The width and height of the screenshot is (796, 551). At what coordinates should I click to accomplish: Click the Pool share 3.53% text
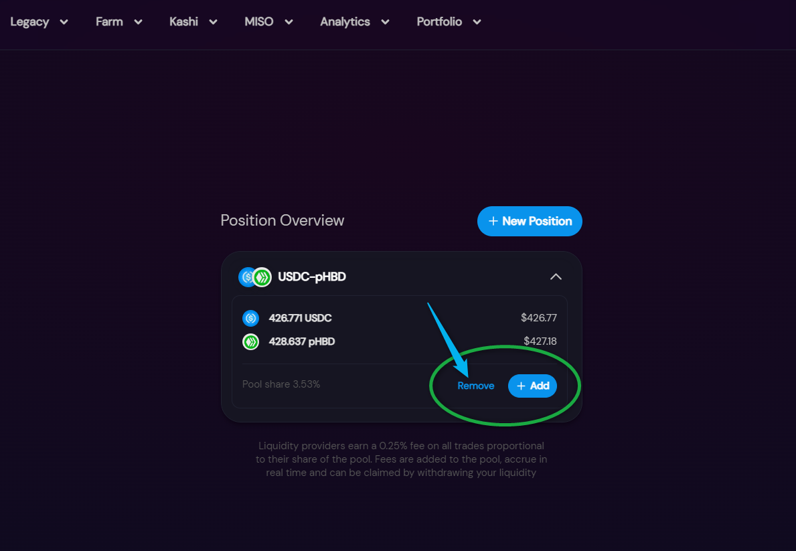click(x=281, y=384)
